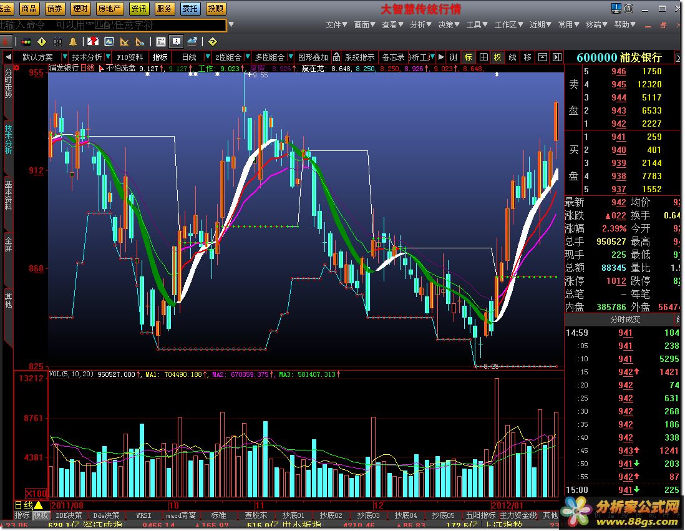685x531 pixels.
Task: Open the dropdown arrow next to 默认方案
Action: [x=65, y=57]
